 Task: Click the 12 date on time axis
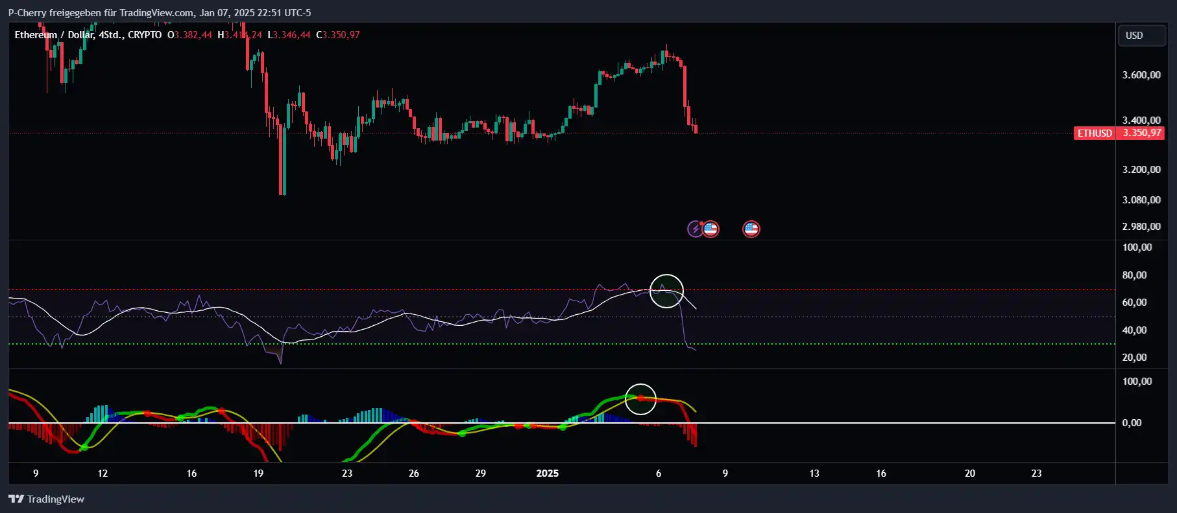[103, 473]
